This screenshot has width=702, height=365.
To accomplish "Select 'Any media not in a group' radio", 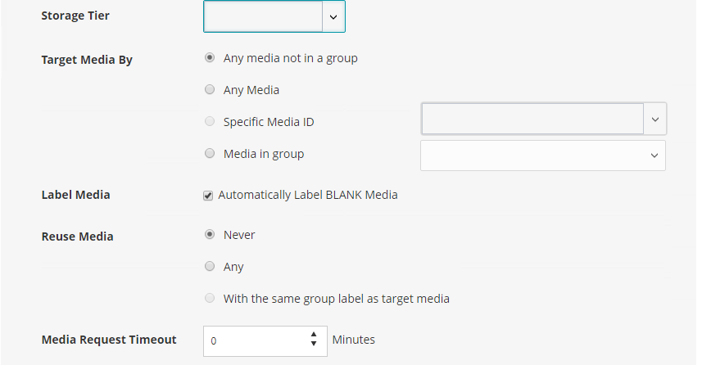I will [210, 58].
